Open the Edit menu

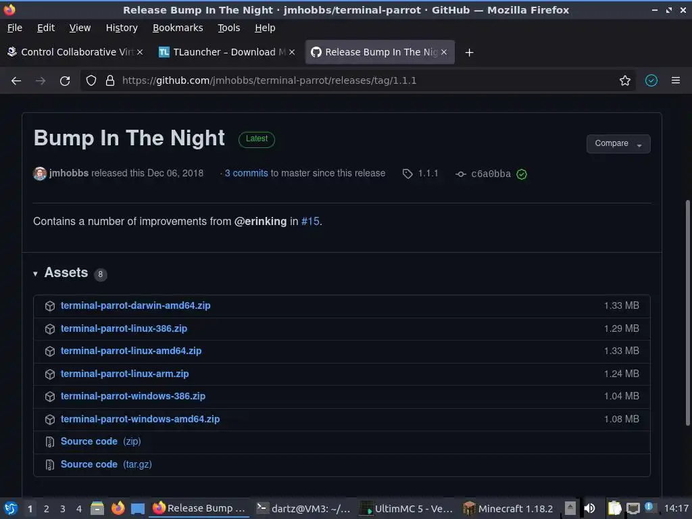click(46, 28)
